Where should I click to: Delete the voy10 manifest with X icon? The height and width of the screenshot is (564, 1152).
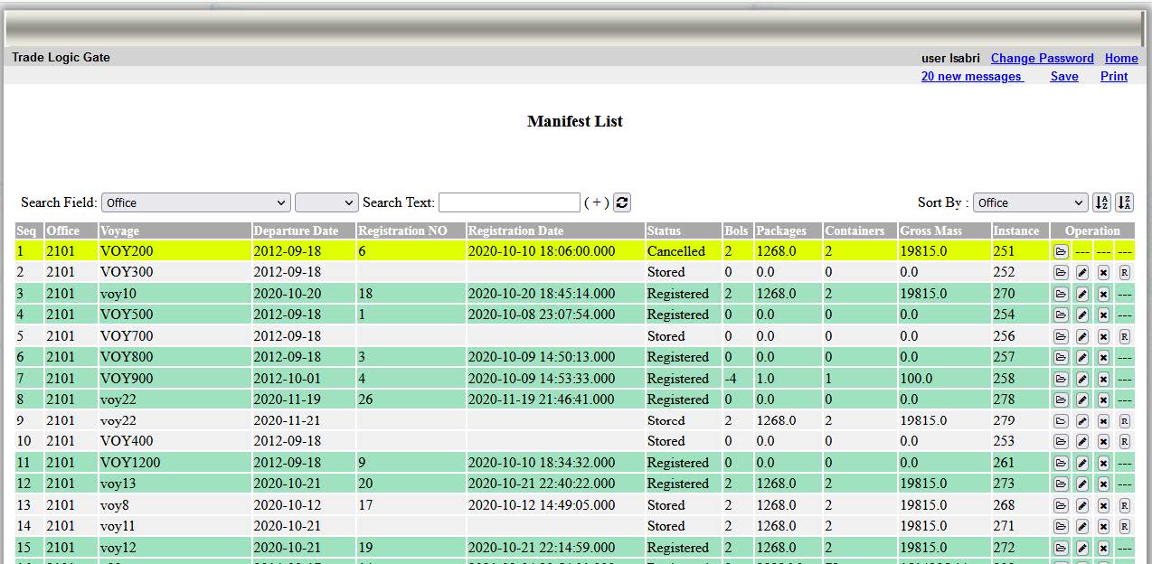1103,294
